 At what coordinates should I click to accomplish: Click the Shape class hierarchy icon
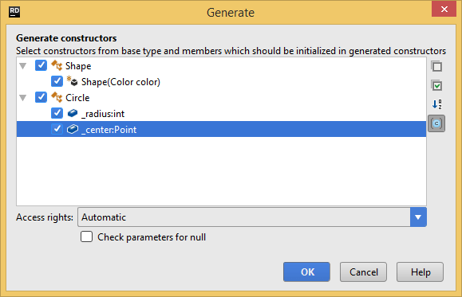pyautogui.click(x=57, y=65)
